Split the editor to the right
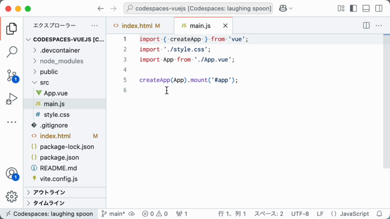 (366, 26)
